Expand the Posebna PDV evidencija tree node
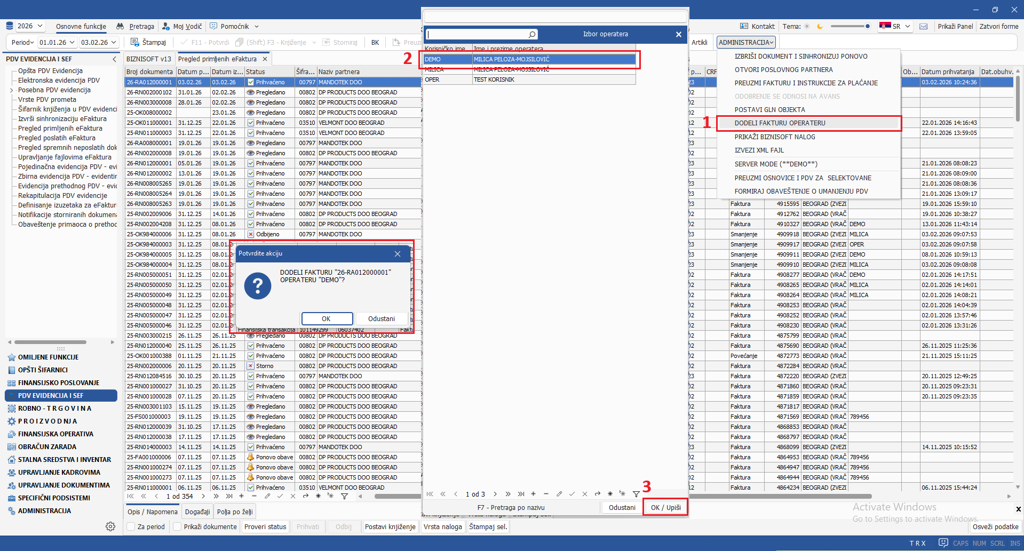Image resolution: width=1024 pixels, height=551 pixels. tap(12, 90)
